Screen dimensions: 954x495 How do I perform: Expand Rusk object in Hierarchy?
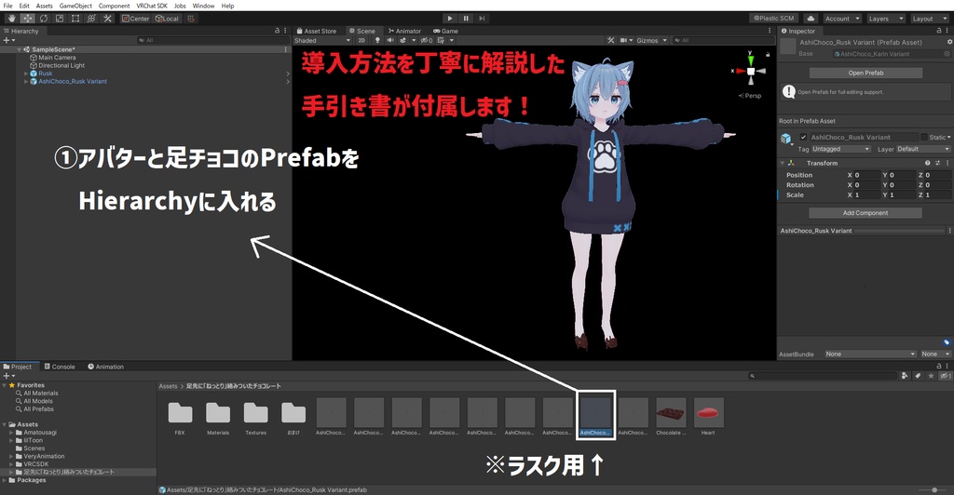pos(26,74)
